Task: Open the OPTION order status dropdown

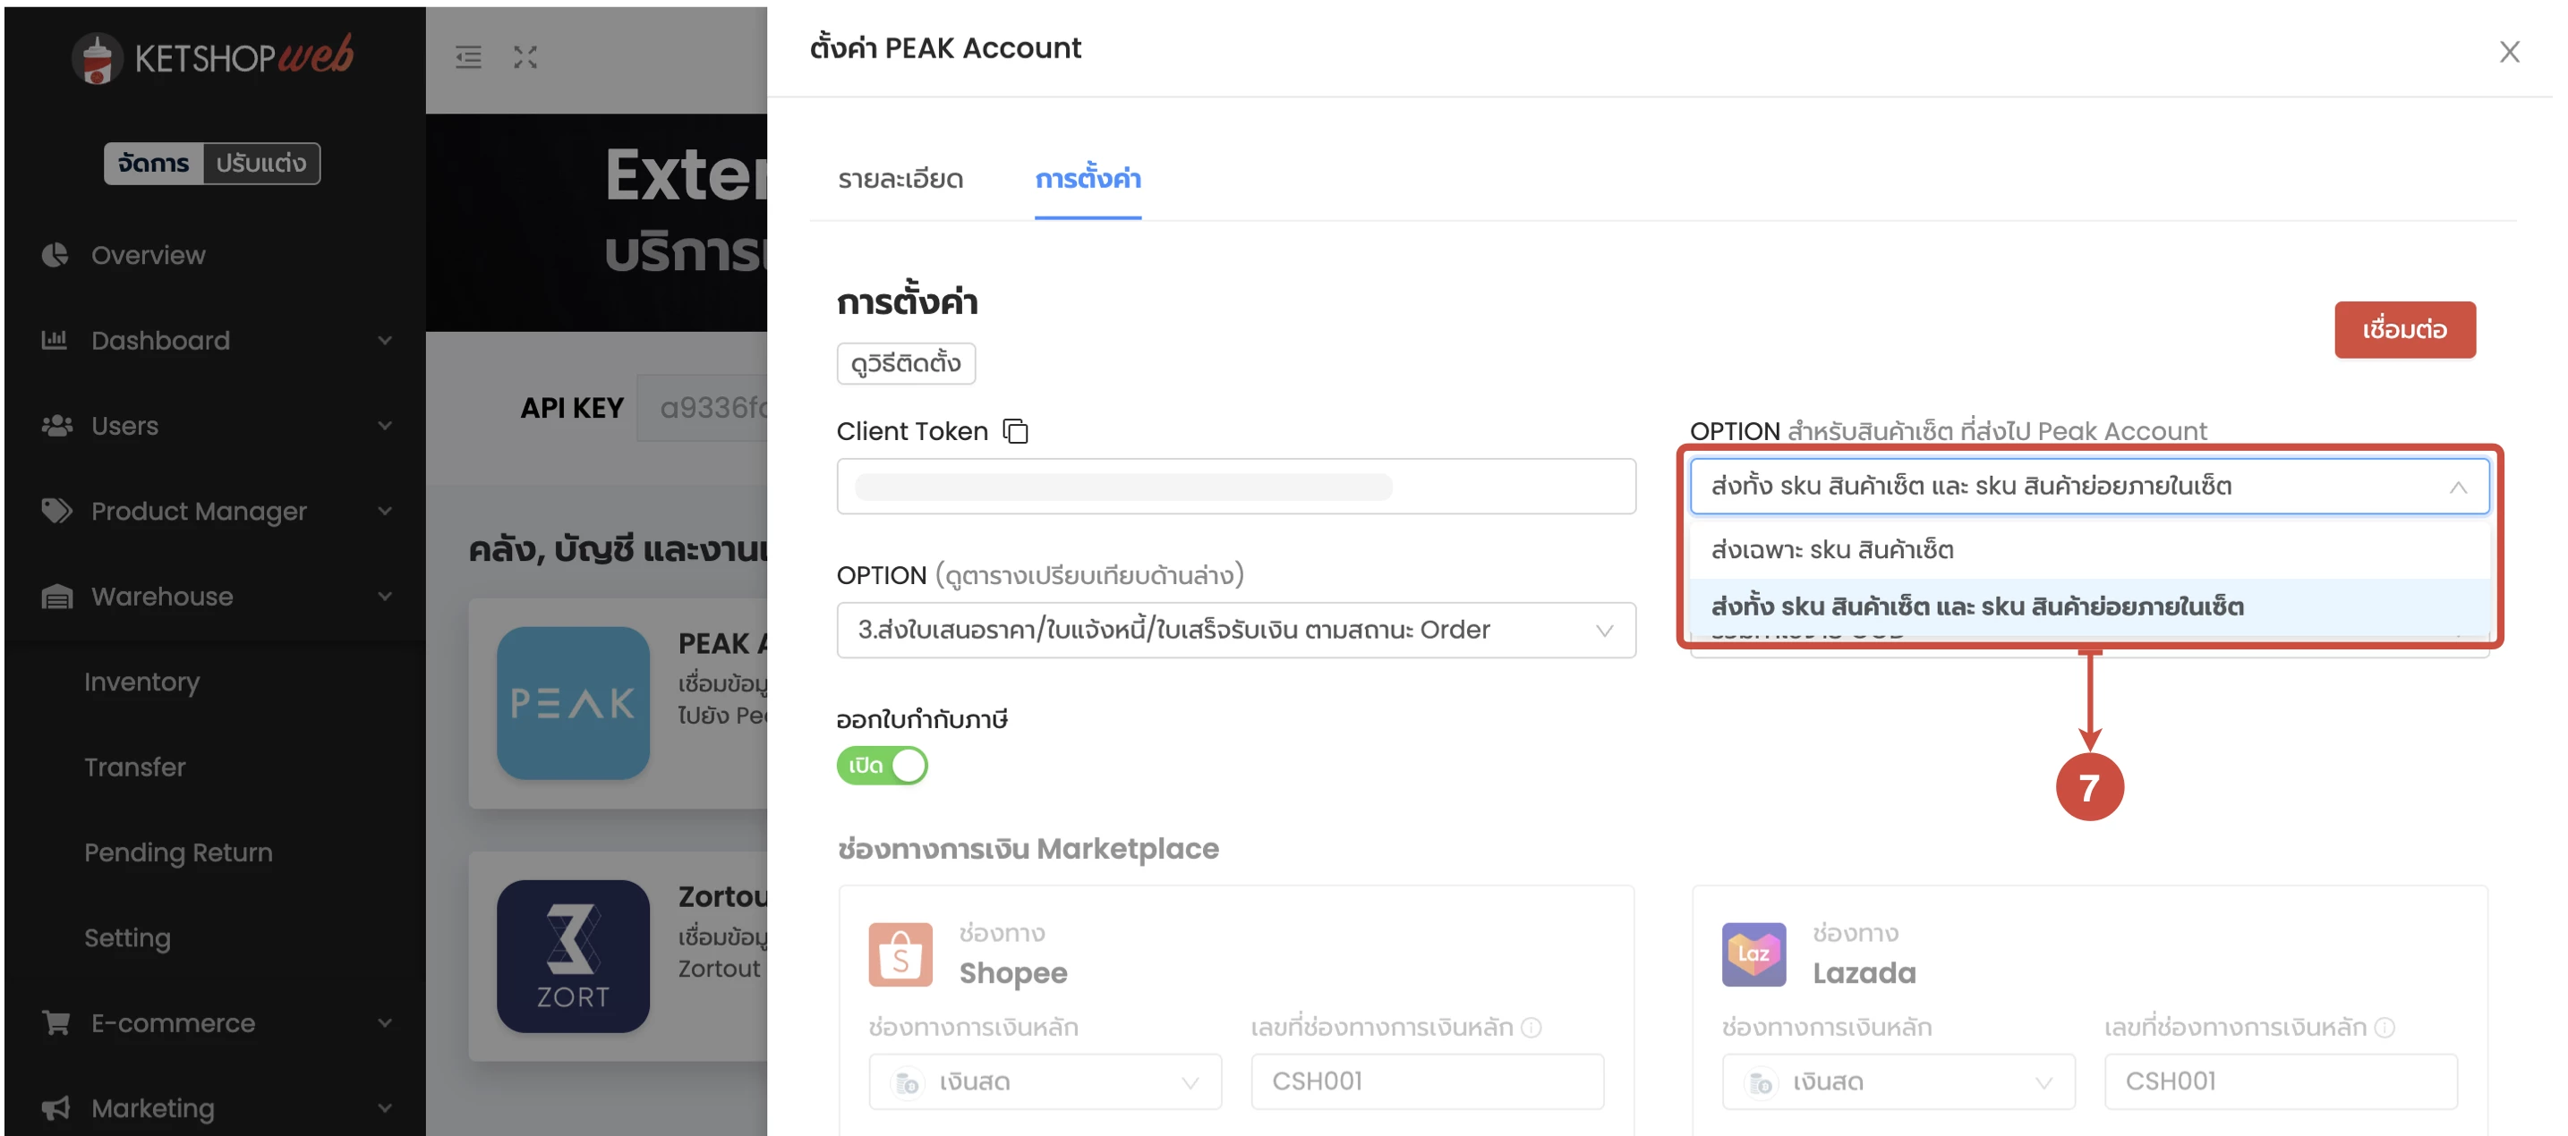Action: [x=1235, y=630]
